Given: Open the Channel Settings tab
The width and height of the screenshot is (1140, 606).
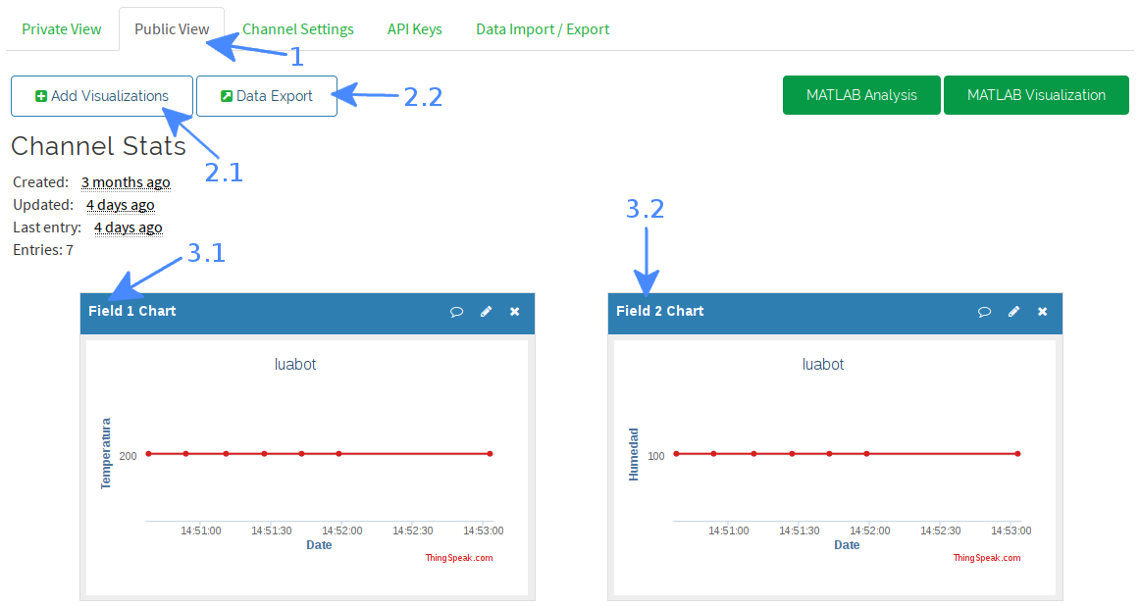Looking at the screenshot, I should [298, 29].
